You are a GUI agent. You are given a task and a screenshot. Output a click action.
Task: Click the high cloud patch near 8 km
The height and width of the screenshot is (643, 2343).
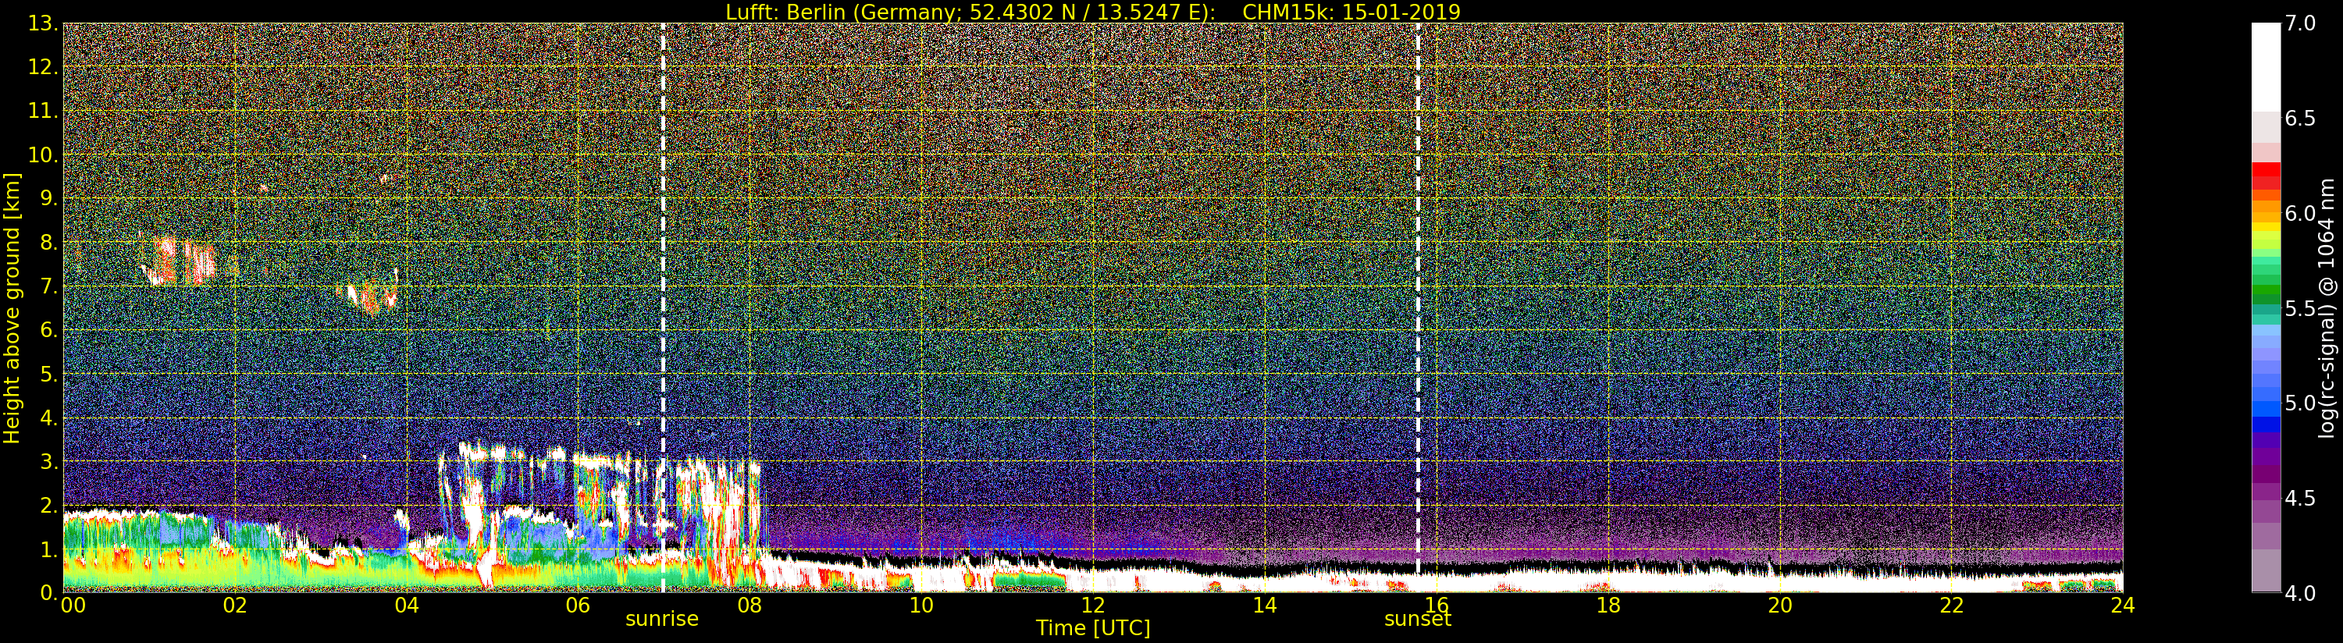(180, 261)
